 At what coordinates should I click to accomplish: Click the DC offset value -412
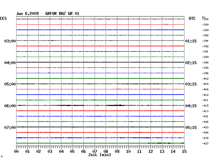click(x=205, y=95)
